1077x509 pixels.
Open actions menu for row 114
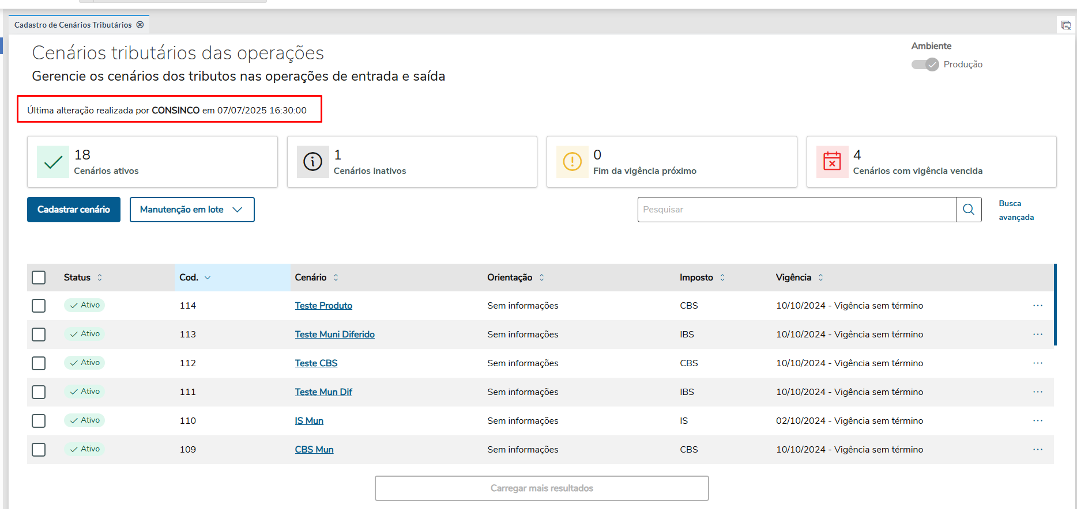click(x=1038, y=305)
